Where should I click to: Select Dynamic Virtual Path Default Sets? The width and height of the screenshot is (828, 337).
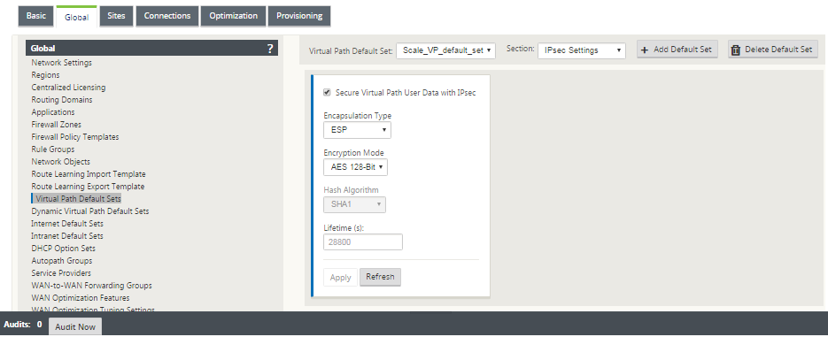click(x=89, y=211)
